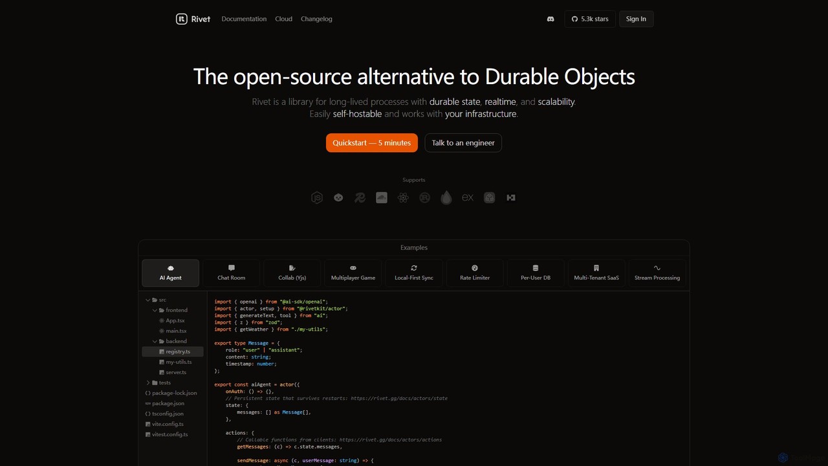Click the Rivet logo icon

[x=182, y=19]
